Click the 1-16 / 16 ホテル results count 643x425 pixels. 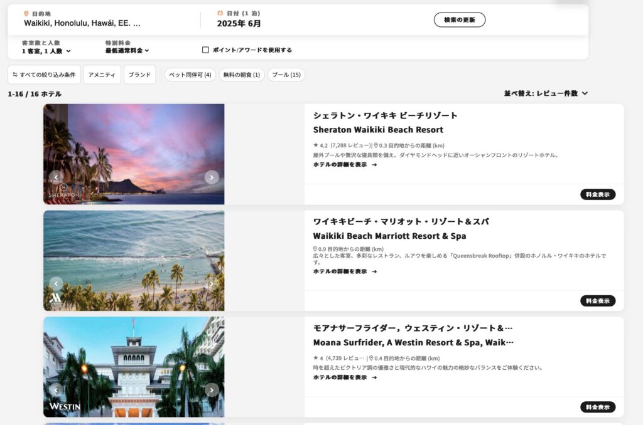35,94
